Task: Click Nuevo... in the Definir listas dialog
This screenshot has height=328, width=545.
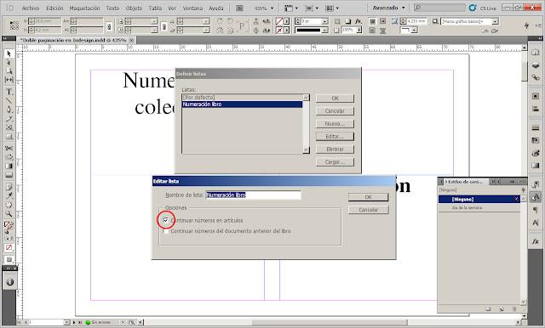Action: [x=335, y=124]
